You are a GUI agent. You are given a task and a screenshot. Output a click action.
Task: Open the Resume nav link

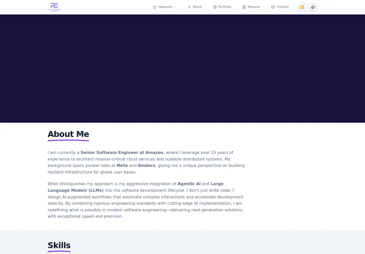click(x=251, y=7)
